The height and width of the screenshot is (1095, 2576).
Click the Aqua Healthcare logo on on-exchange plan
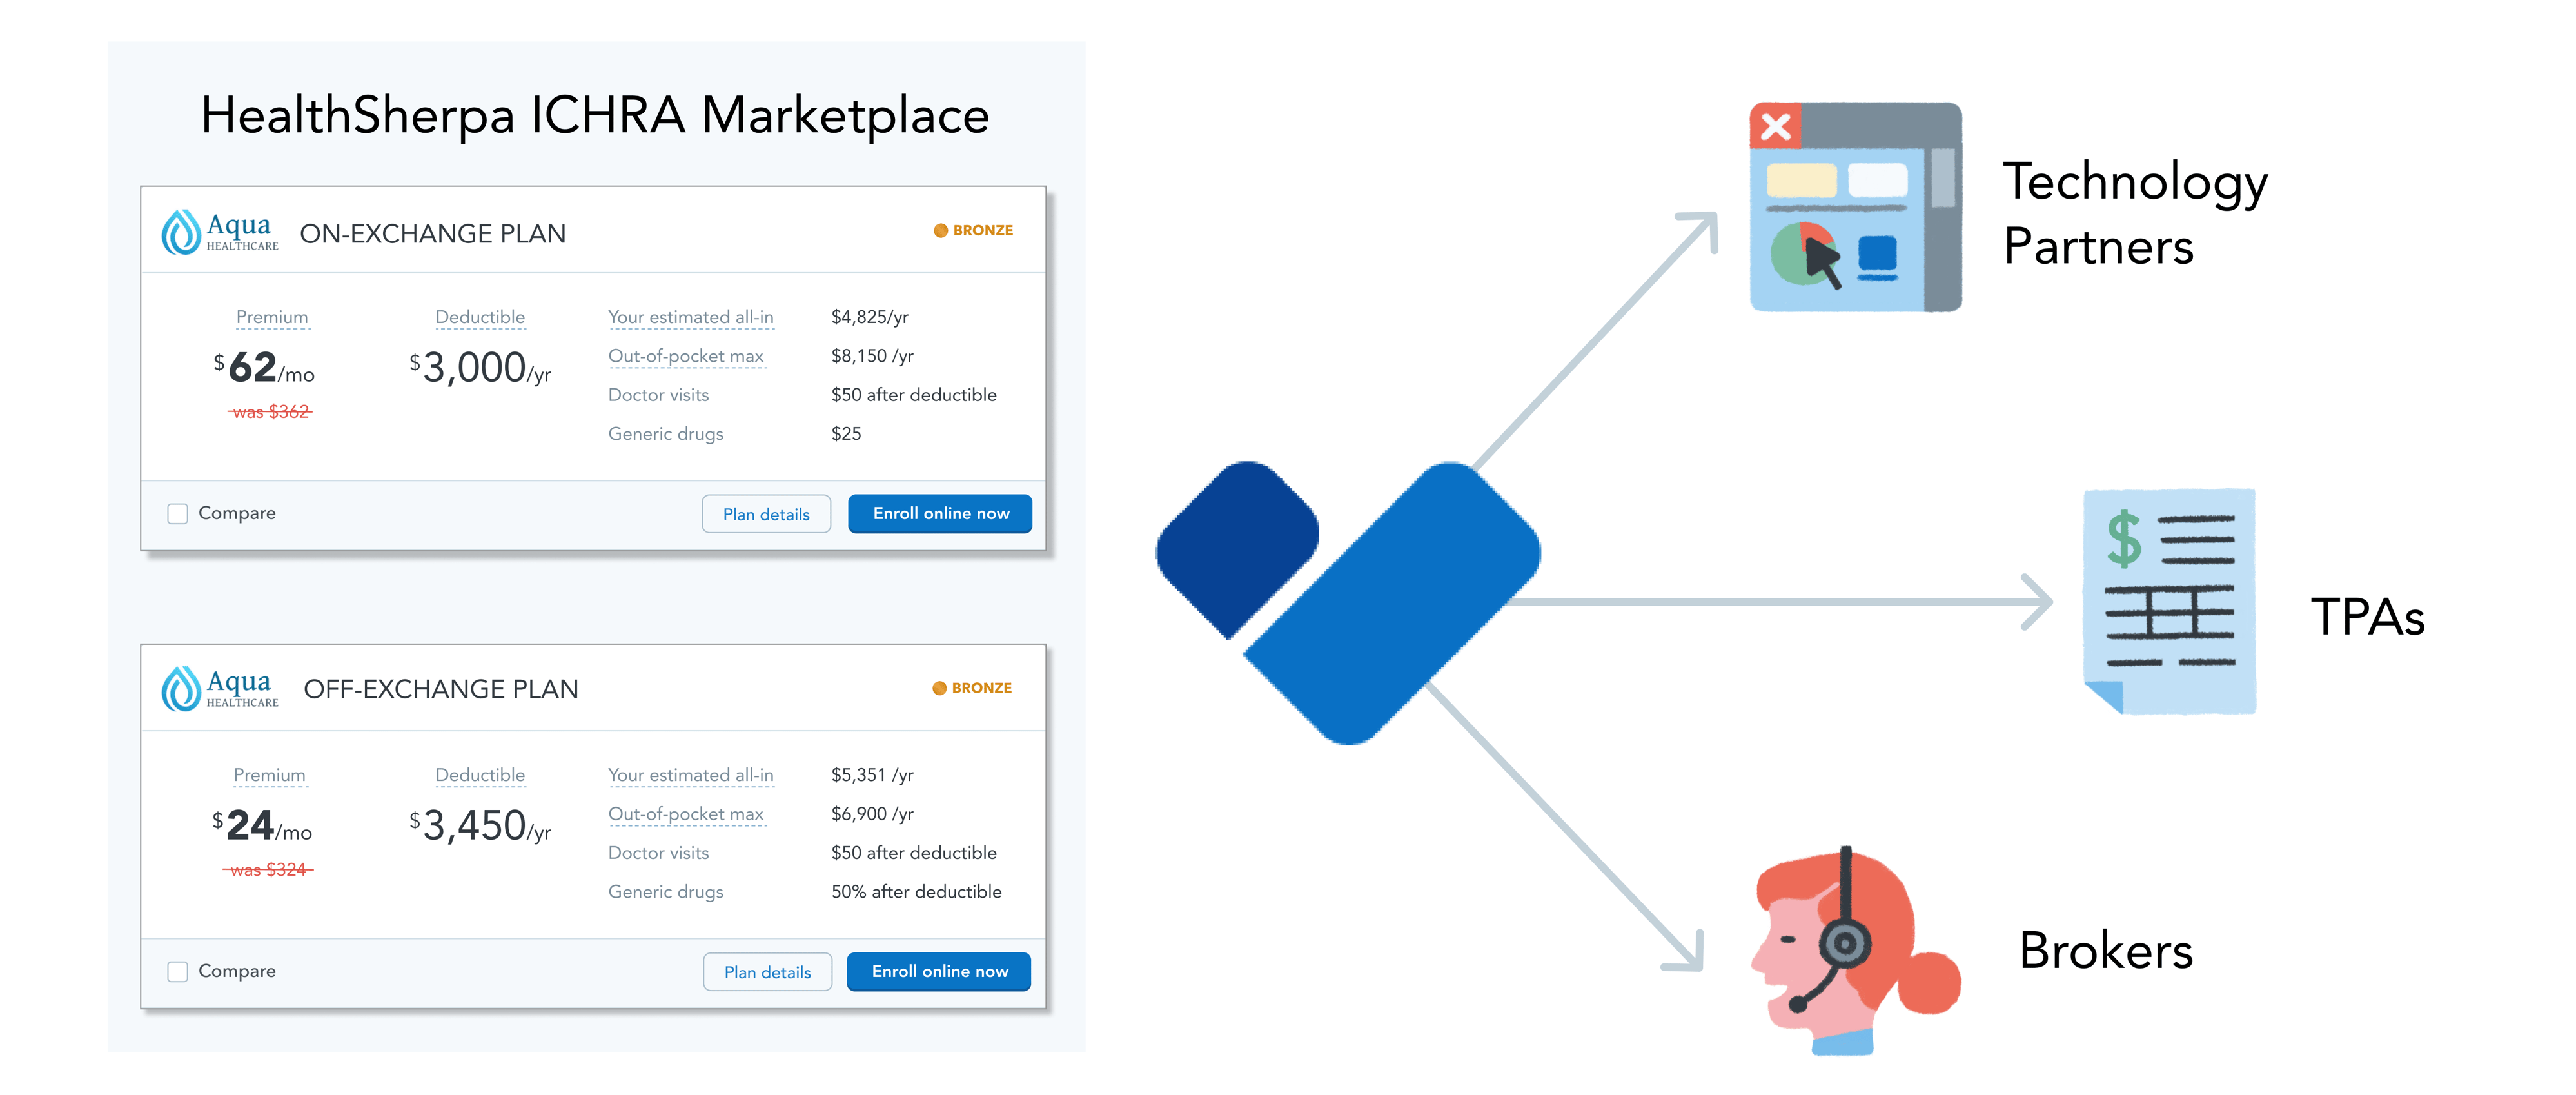(x=220, y=232)
